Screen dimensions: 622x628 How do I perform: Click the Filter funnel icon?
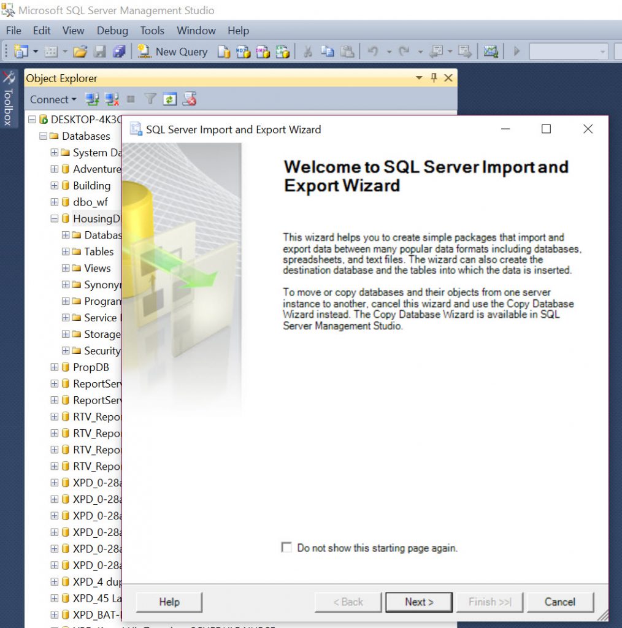coord(150,99)
